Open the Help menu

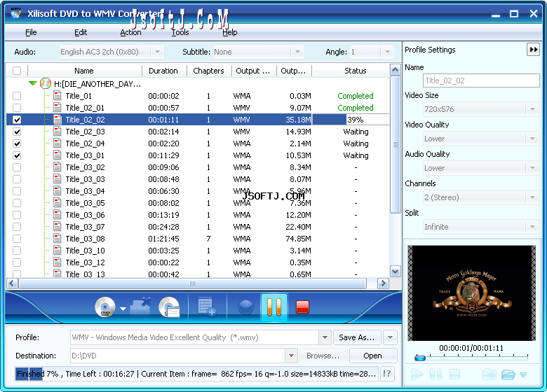coord(230,32)
